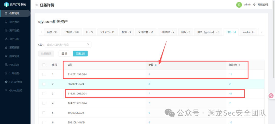
Task: Click the 修改密码 link
Action: (x=263, y=5)
